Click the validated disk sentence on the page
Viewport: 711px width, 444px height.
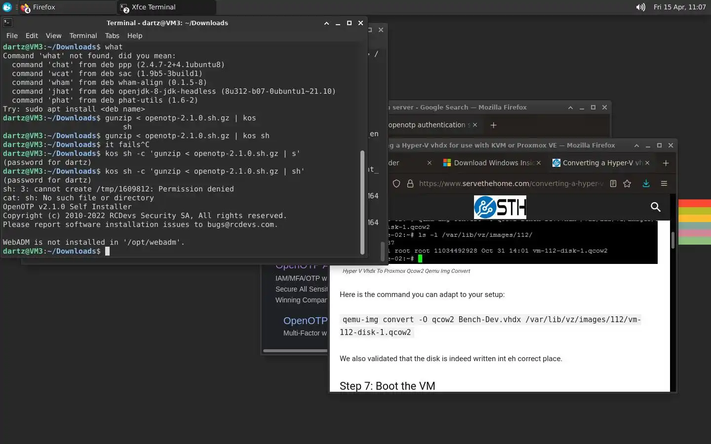451,359
